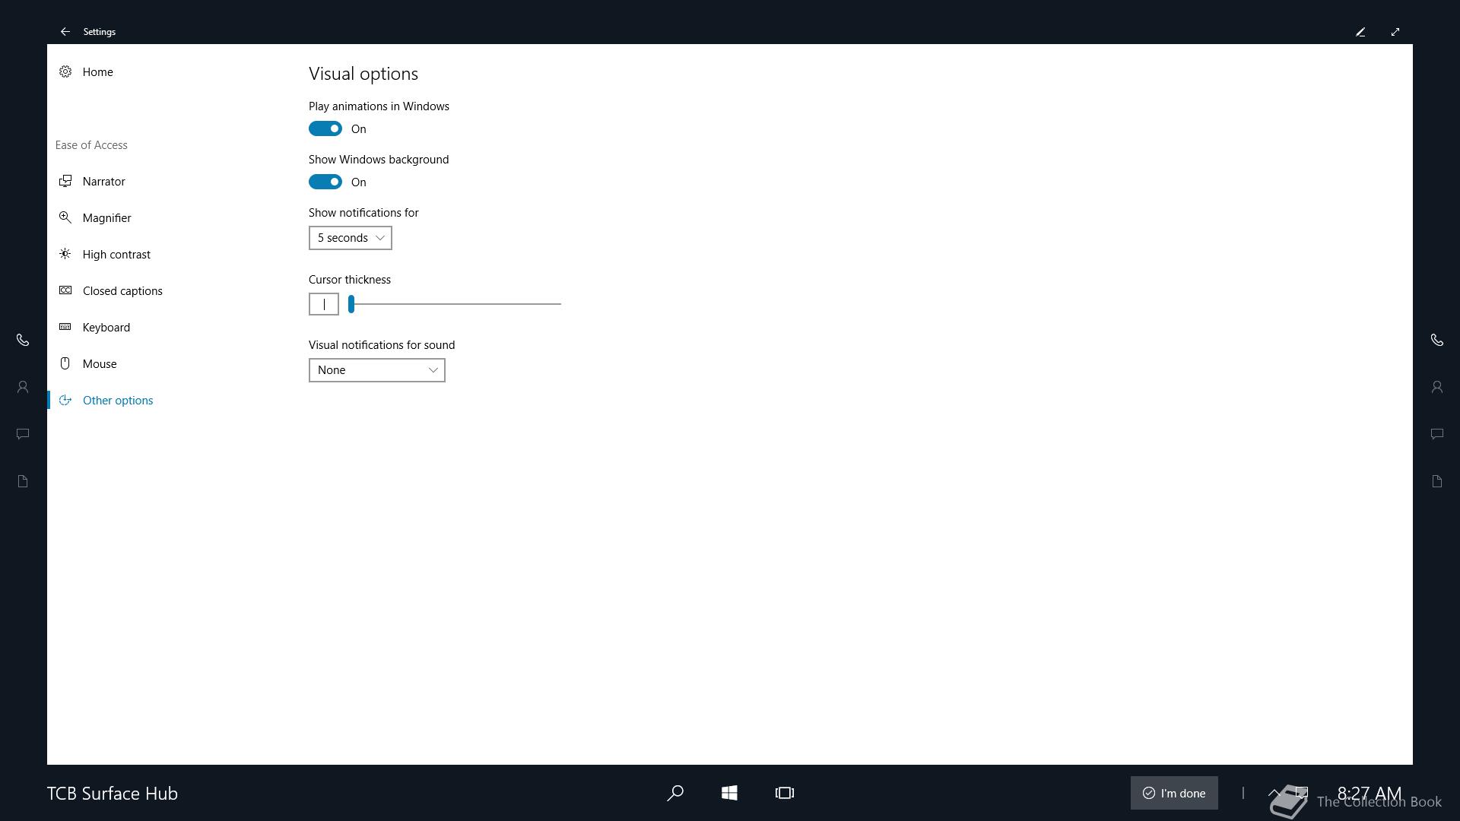Select Other options settings page
Screen dimensions: 1460x821
pyautogui.click(x=118, y=400)
